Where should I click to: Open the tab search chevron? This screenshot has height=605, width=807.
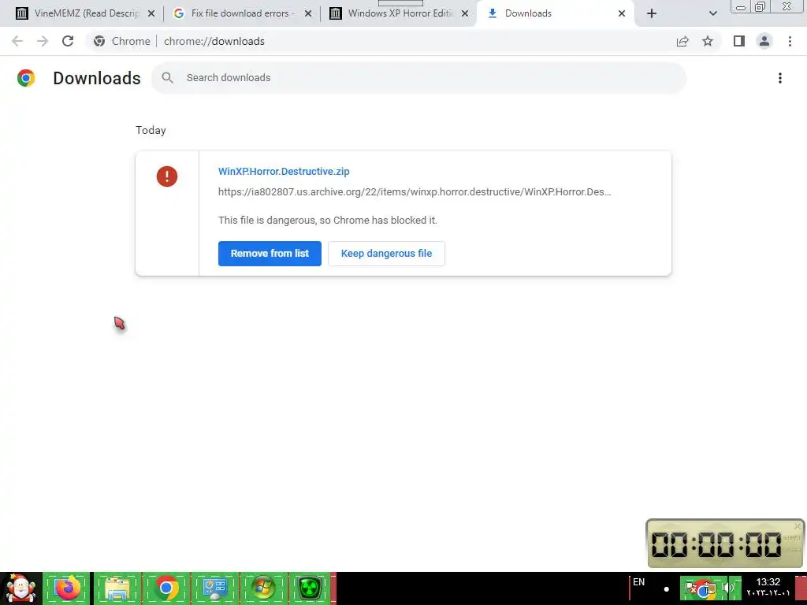coord(712,14)
